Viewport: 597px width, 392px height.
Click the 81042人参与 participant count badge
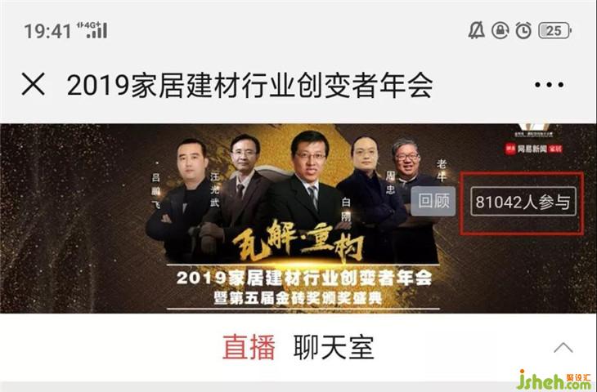coord(523,202)
